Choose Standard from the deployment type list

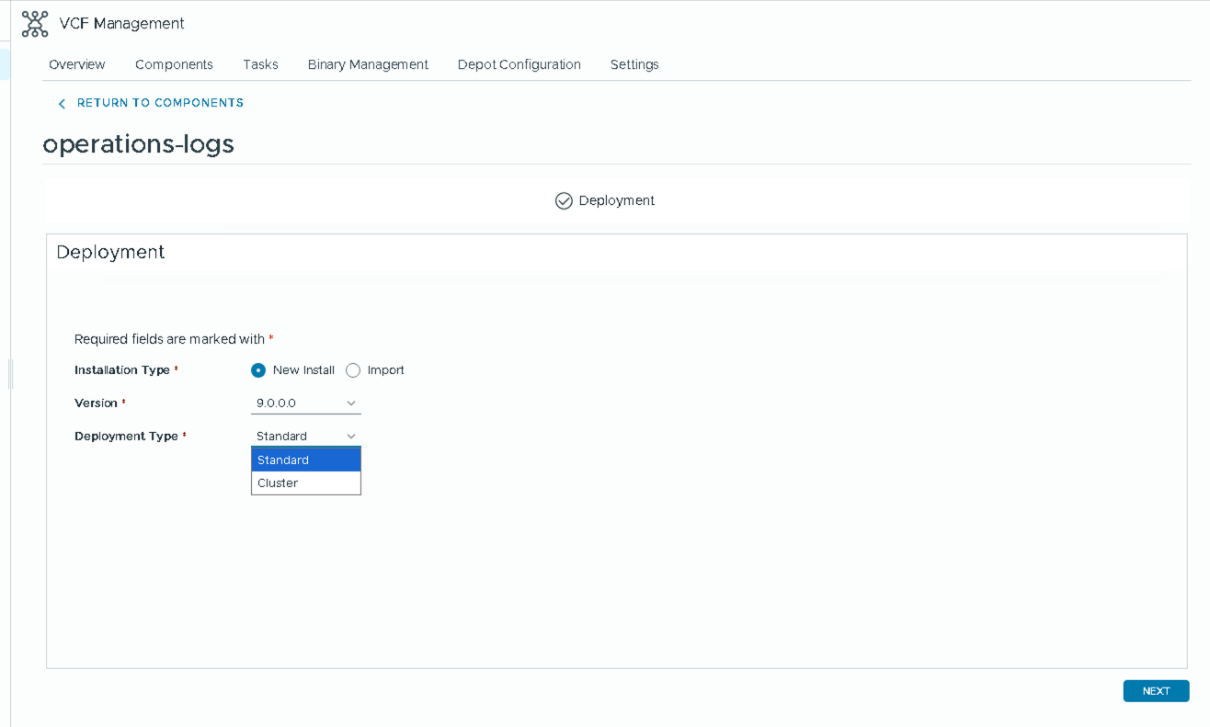coord(305,460)
